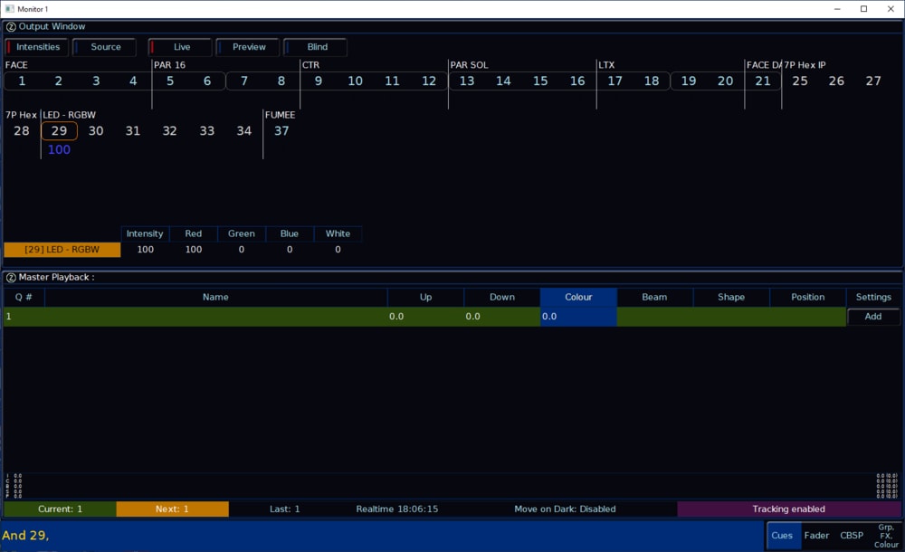Screen dimensions: 905x552
Task: Click the Red parameter value for fixture 29
Action: point(193,250)
